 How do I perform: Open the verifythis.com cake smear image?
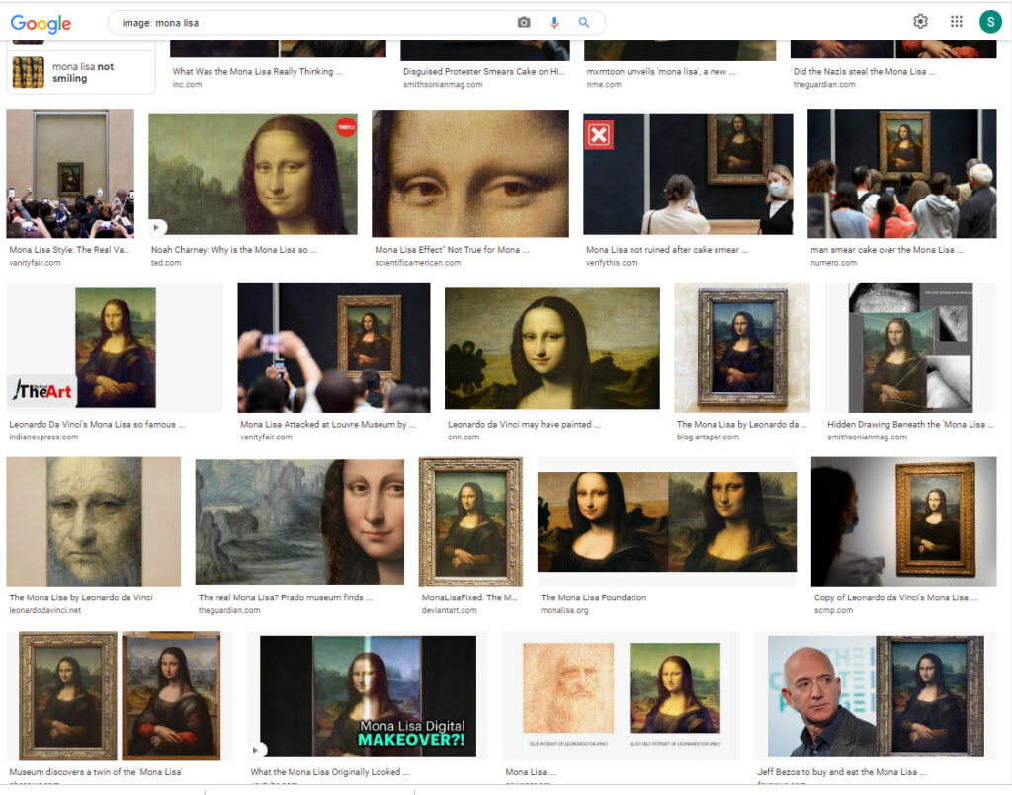(688, 174)
